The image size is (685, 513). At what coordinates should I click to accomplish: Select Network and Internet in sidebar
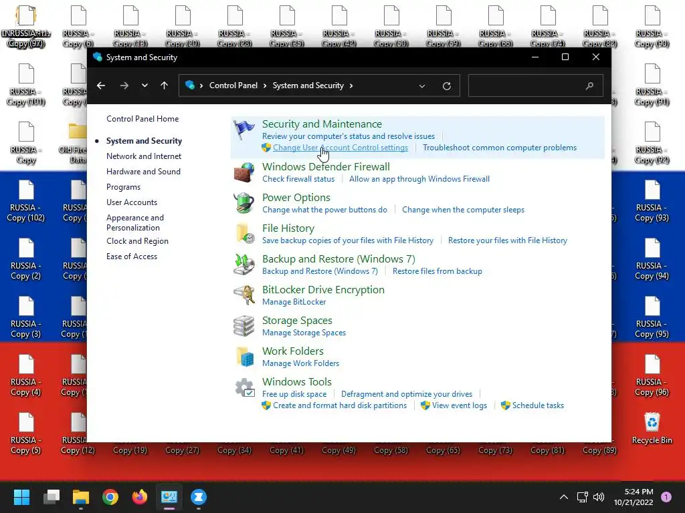[144, 156]
